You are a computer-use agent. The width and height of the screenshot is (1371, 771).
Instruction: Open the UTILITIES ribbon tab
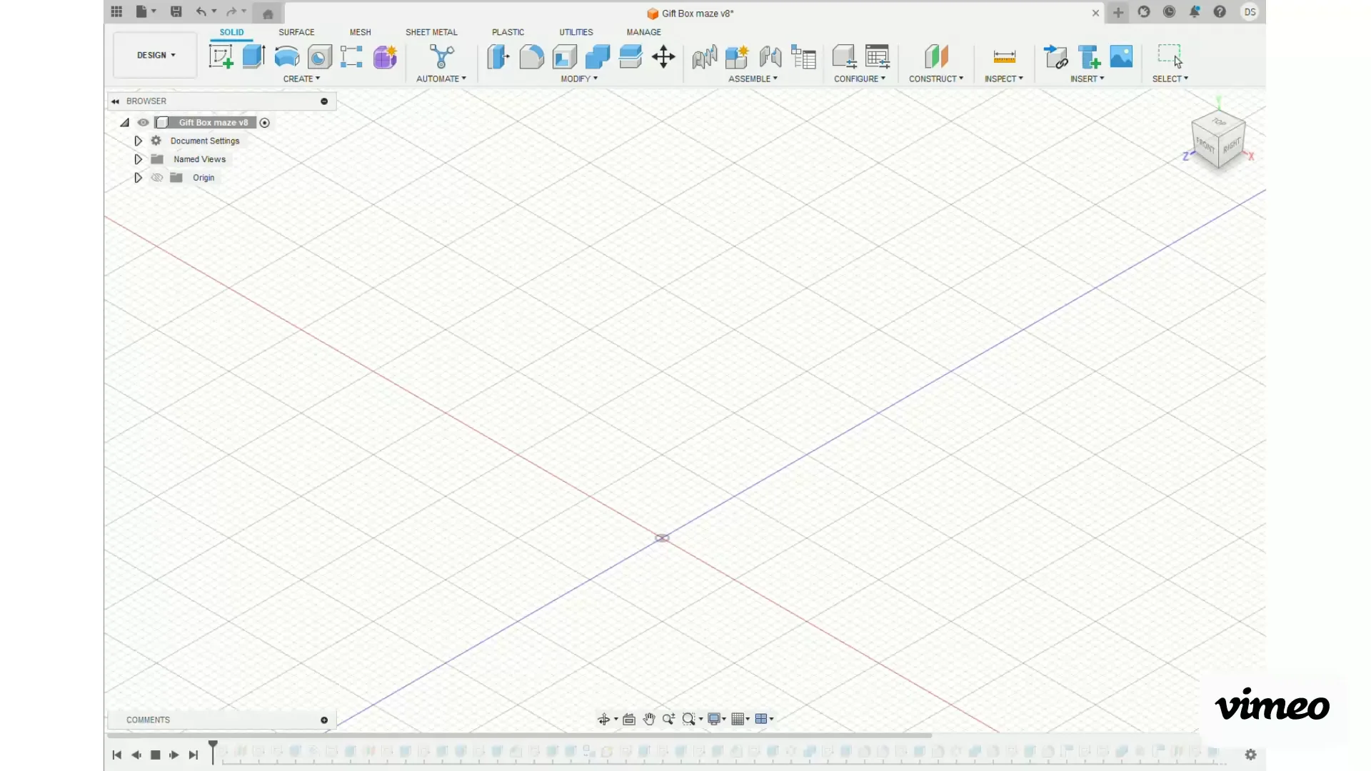[576, 32]
